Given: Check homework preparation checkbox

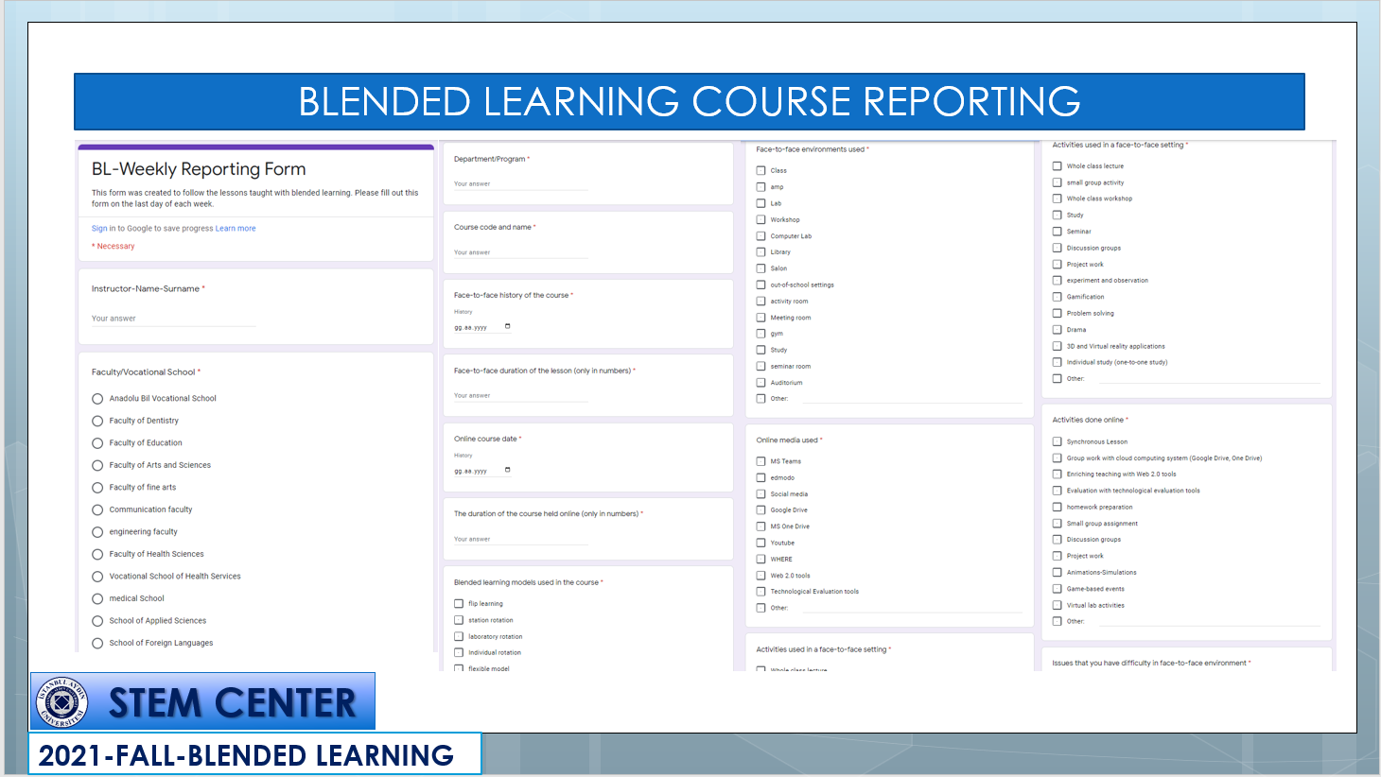Looking at the screenshot, I should coord(1057,507).
